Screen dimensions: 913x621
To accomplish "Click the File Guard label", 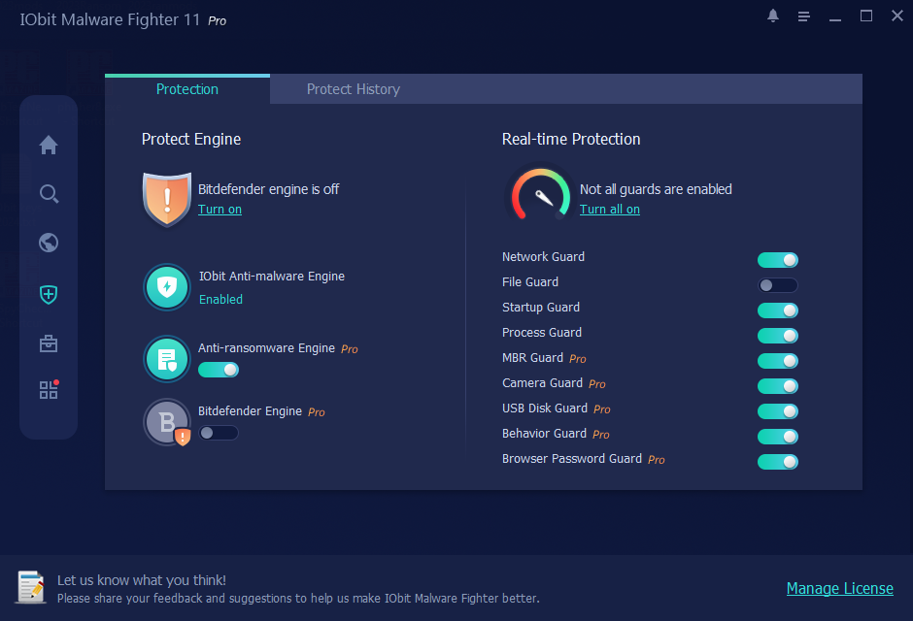I will coord(530,282).
